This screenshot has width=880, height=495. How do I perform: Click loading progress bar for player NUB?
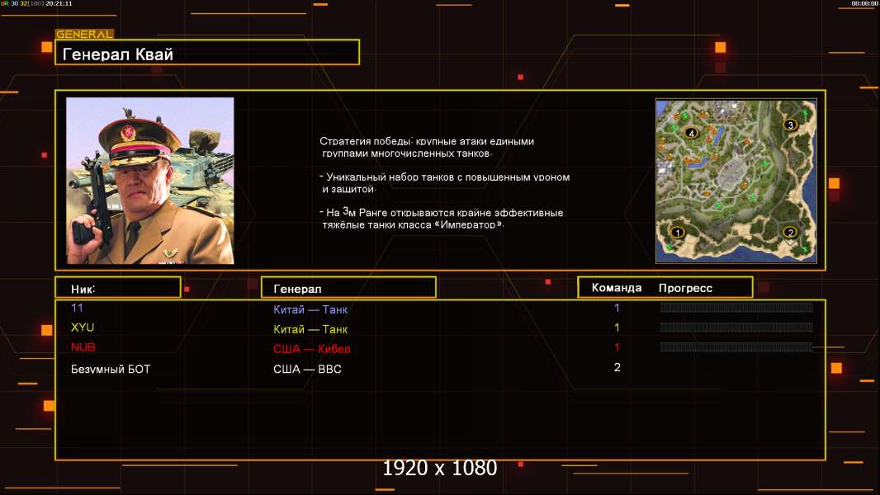click(736, 347)
